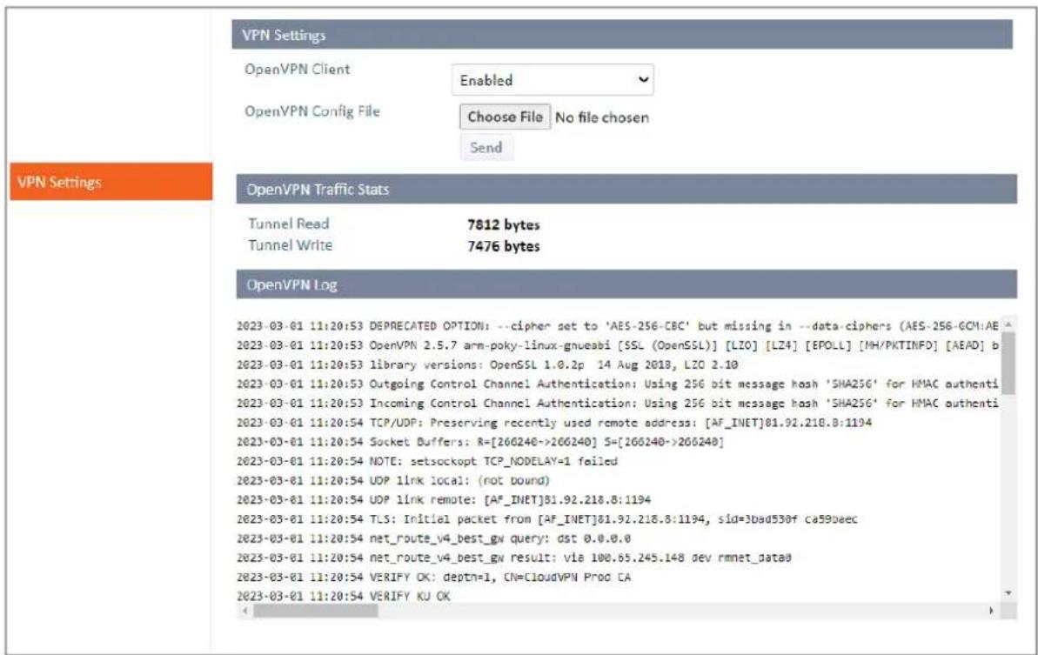Click the OpenVPN Client label
Image resolution: width=1038 pixels, height=655 pixels.
pyautogui.click(x=298, y=69)
